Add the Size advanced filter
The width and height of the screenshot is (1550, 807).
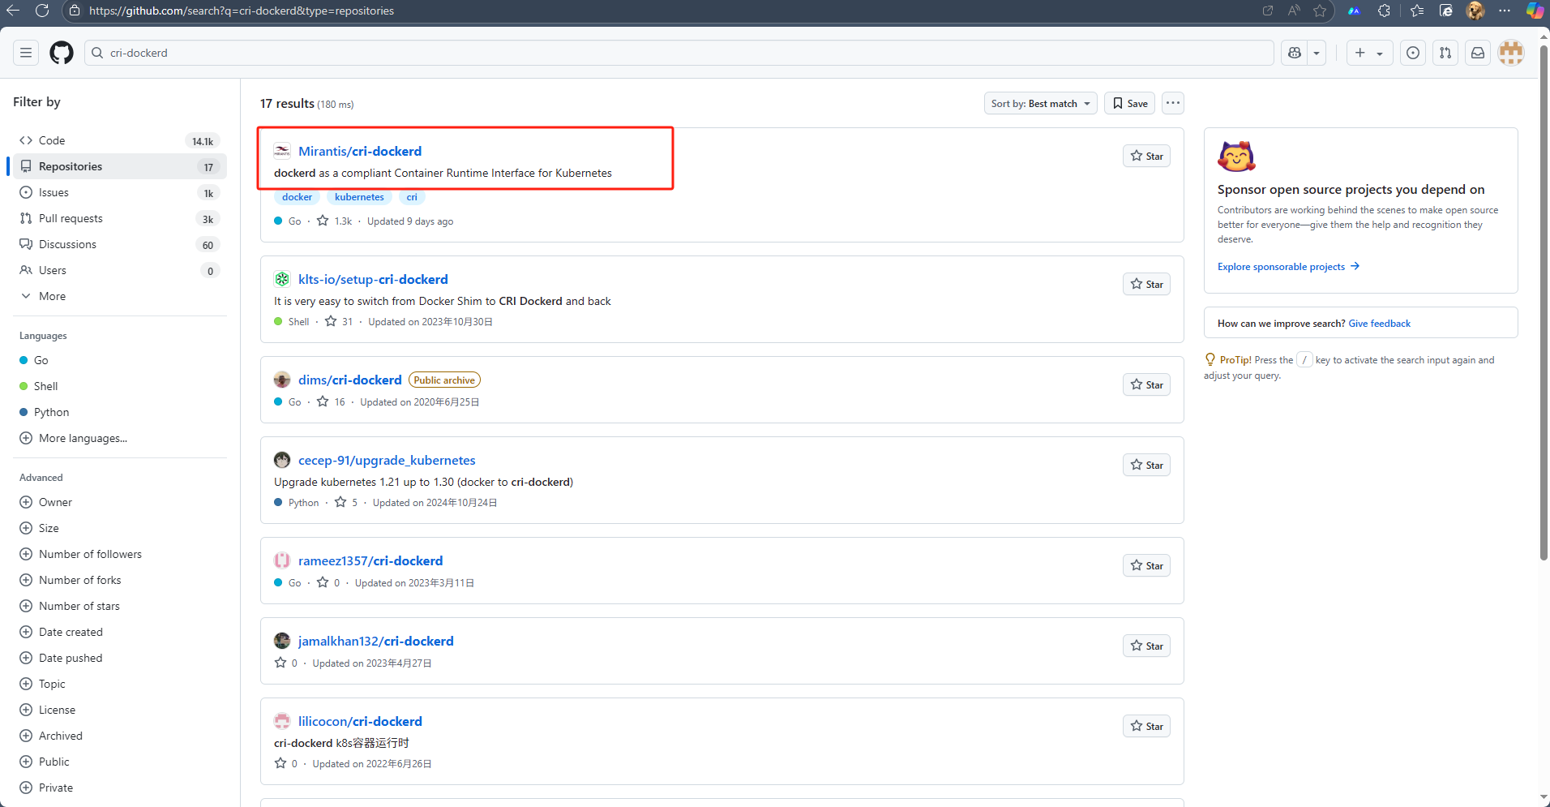(120, 528)
